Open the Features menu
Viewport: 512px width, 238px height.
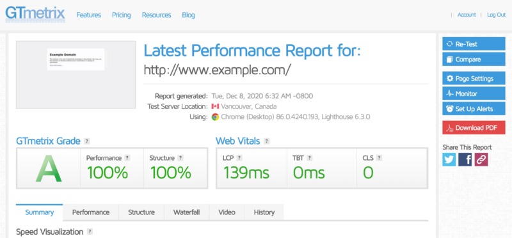point(88,15)
